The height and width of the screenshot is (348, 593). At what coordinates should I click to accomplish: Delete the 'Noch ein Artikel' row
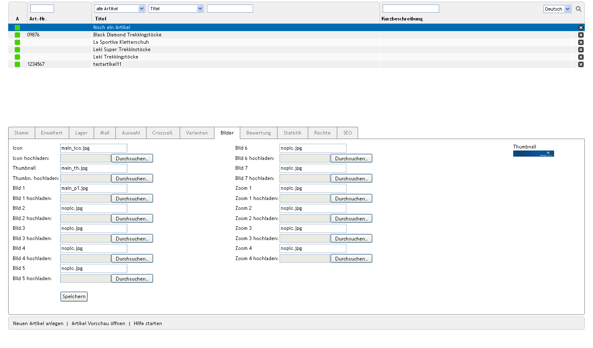[x=580, y=27]
